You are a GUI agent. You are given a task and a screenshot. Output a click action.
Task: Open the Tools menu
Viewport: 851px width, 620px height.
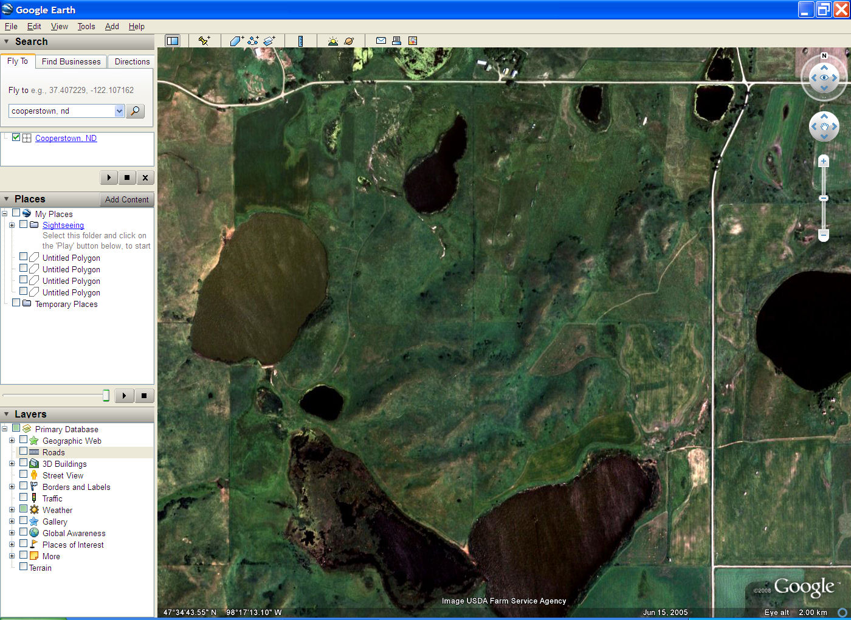tap(86, 26)
